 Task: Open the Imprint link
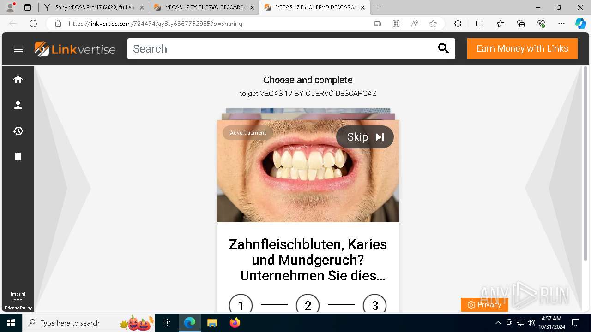point(18,294)
